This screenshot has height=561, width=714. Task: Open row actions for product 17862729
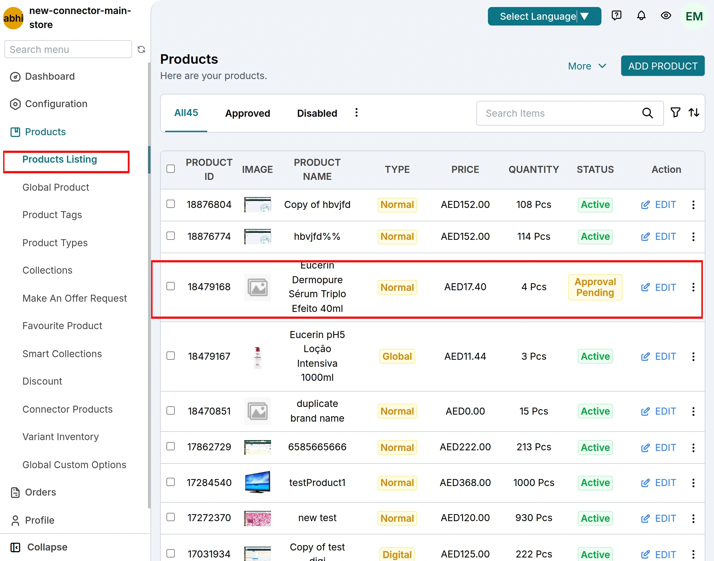tap(693, 447)
